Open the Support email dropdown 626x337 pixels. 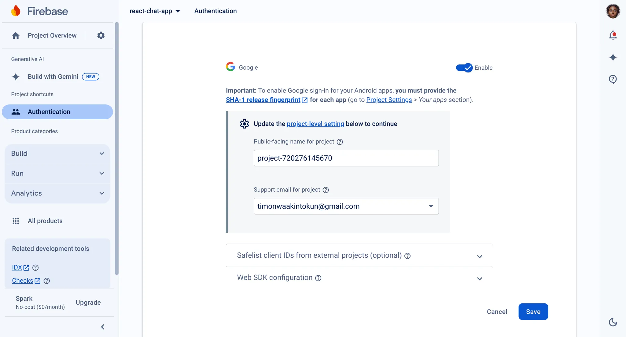coord(346,206)
